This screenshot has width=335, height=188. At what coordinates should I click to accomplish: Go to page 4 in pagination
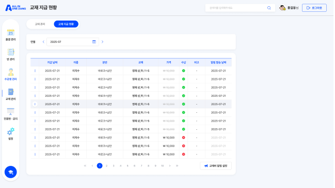click(x=120, y=166)
